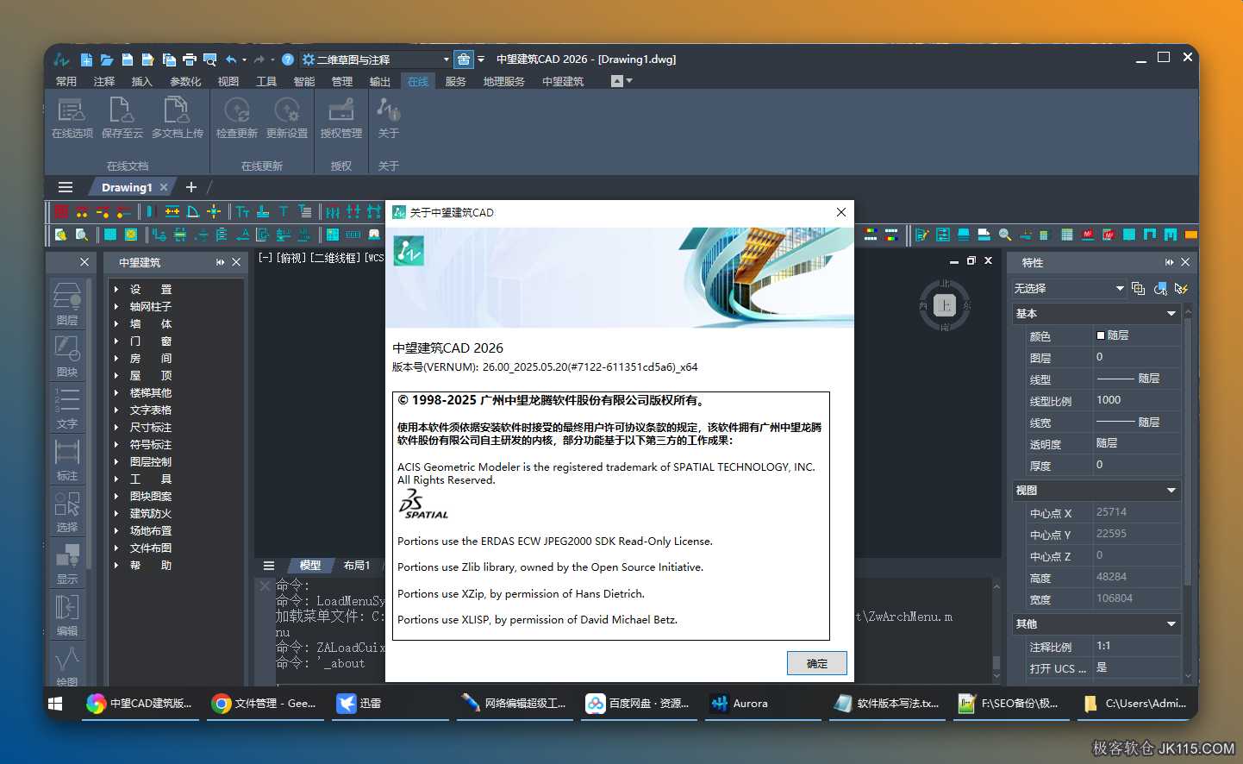Click the Undo arrow icon
The width and height of the screenshot is (1243, 764).
pyautogui.click(x=231, y=59)
